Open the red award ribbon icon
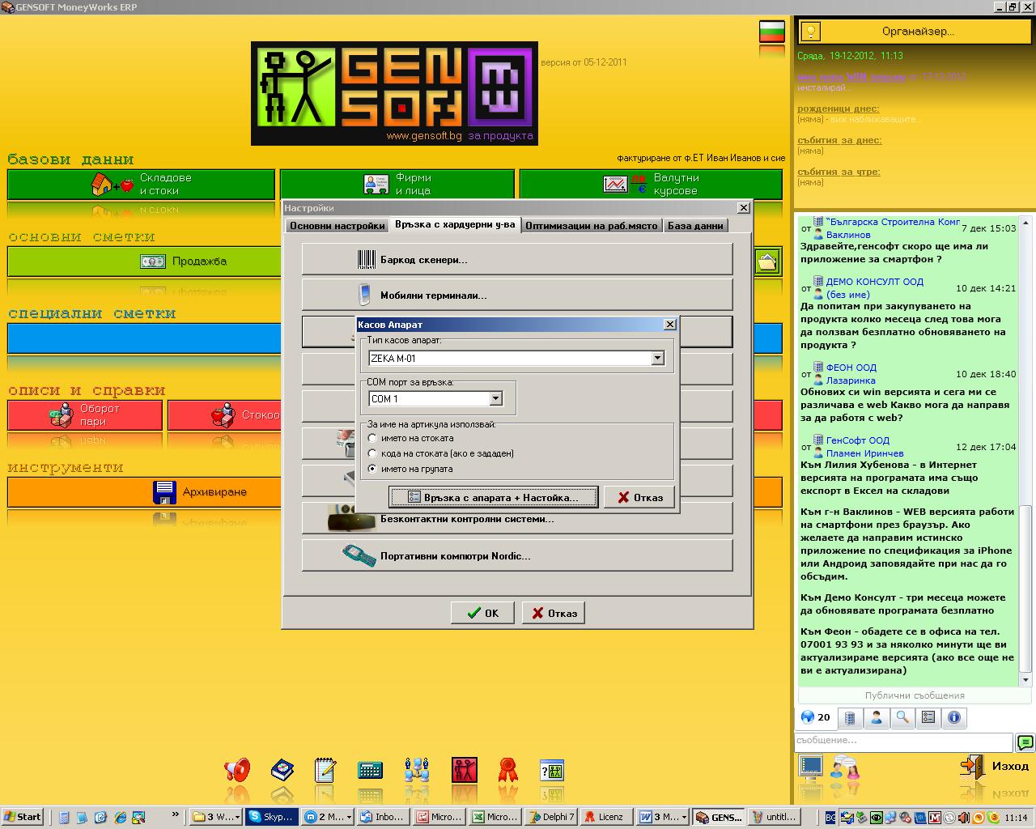The width and height of the screenshot is (1036, 829). coord(507,769)
